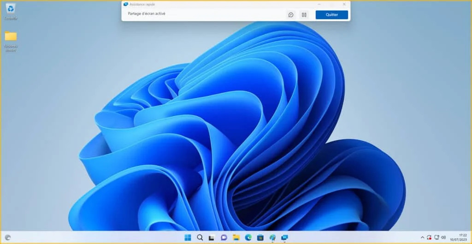The width and height of the screenshot is (472, 244).
Task: Click the red-dot tray notification icon
Action: pos(429,238)
